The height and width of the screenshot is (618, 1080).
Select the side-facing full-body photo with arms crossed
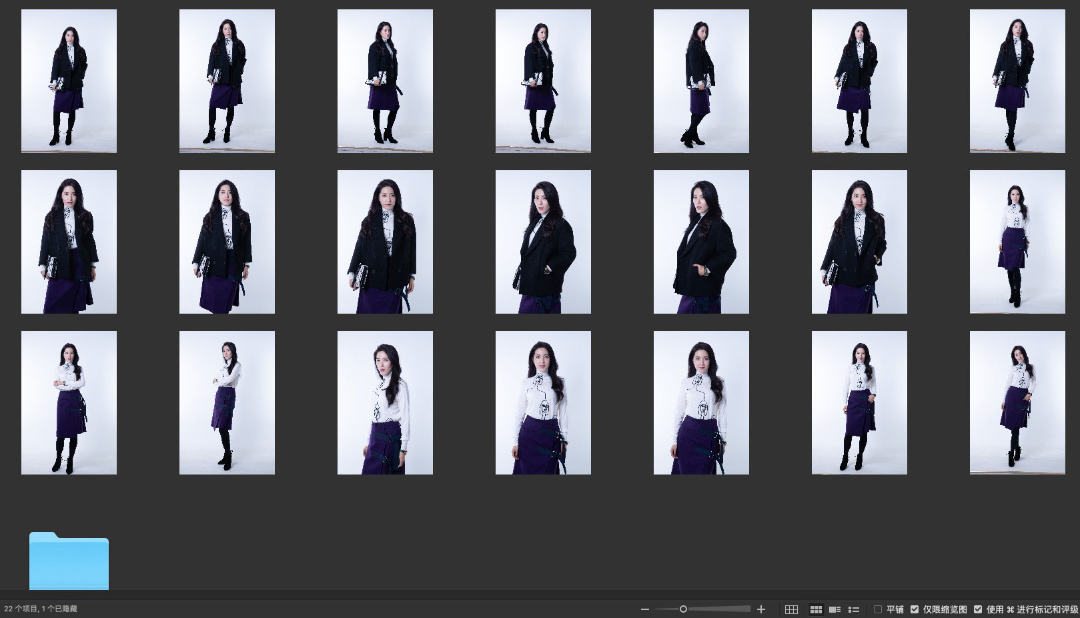coord(227,402)
